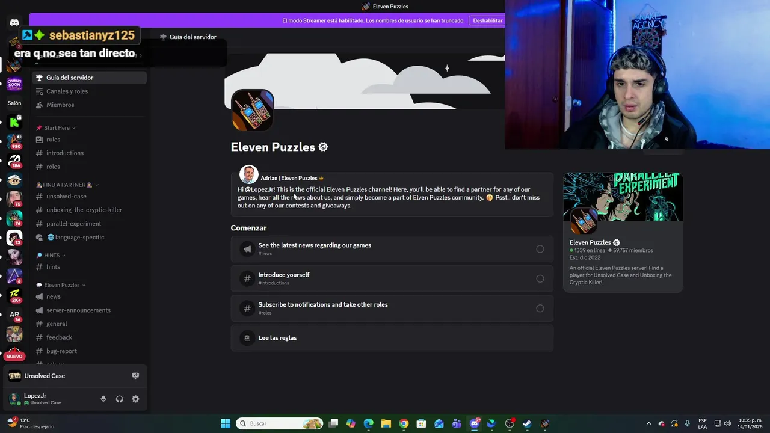Open server icon with 76 badge

[x=14, y=218]
